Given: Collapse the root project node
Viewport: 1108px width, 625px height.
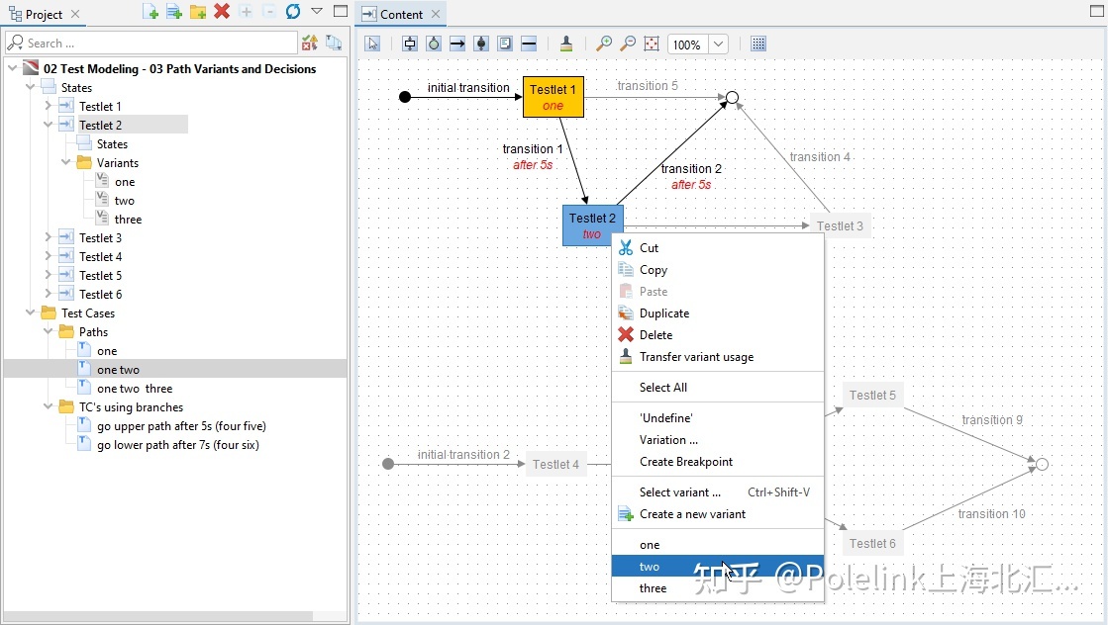Looking at the screenshot, I should tap(13, 68).
